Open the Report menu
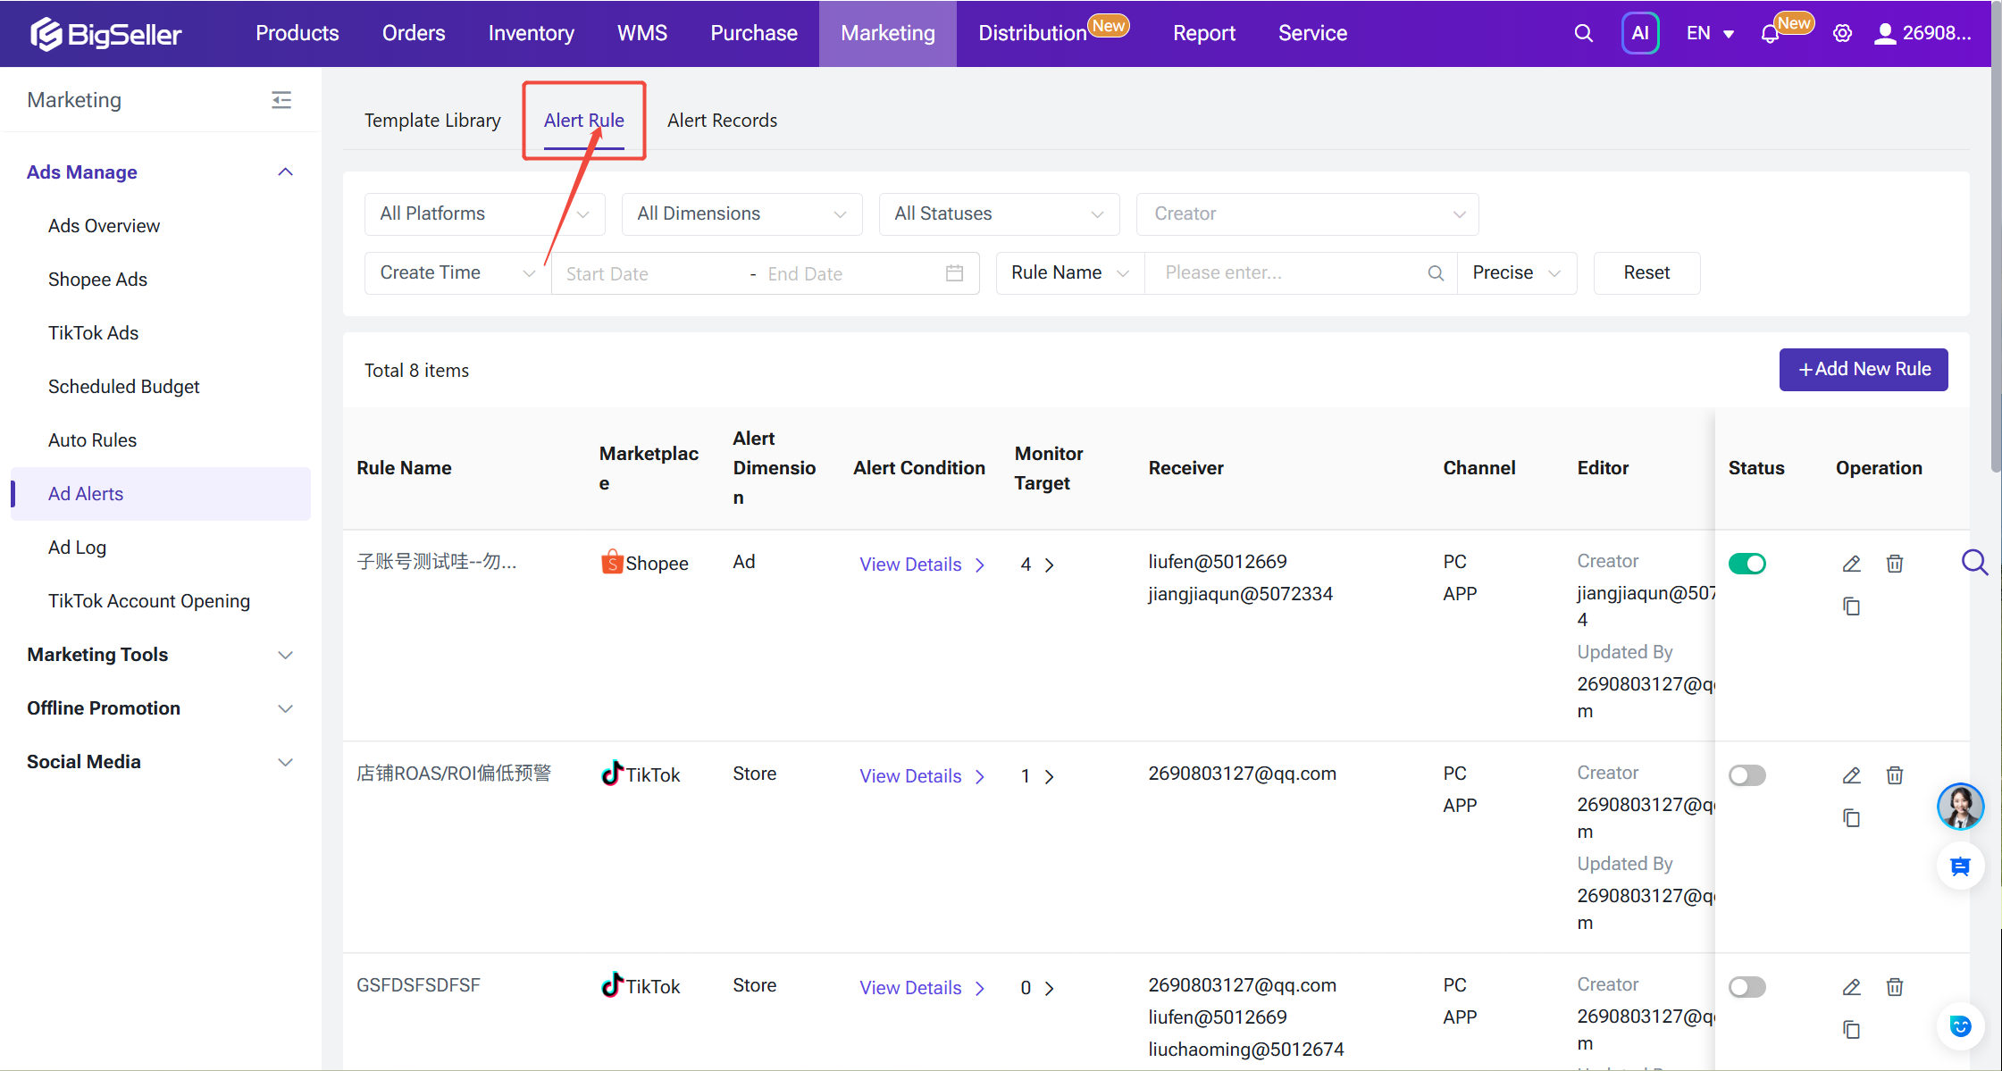This screenshot has width=2002, height=1071. click(x=1204, y=33)
